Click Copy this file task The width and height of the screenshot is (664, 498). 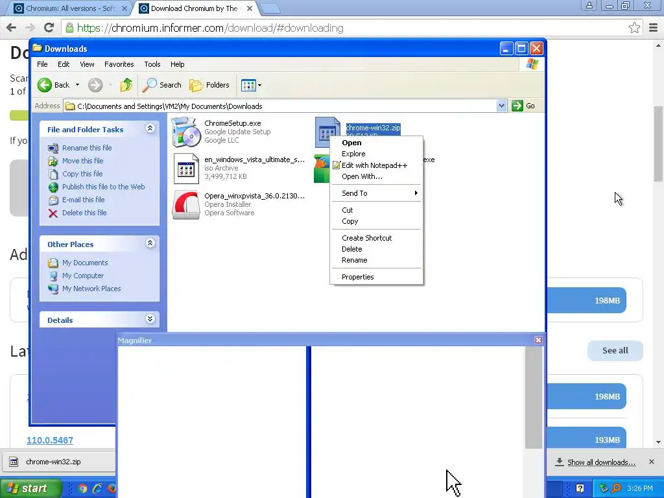(x=82, y=174)
